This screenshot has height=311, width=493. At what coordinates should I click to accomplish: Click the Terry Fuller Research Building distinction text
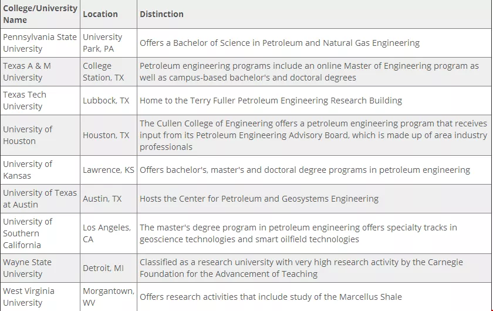(271, 101)
